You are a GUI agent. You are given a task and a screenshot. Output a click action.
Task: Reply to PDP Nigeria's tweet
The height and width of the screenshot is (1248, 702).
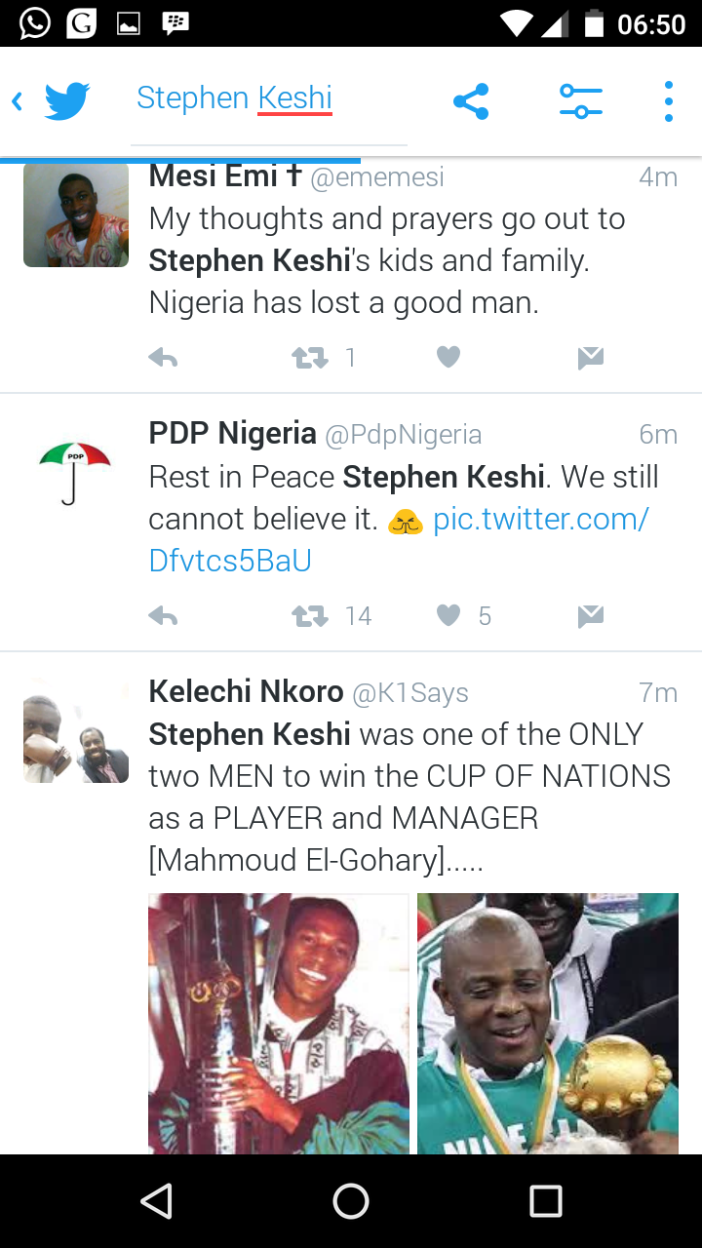(163, 616)
